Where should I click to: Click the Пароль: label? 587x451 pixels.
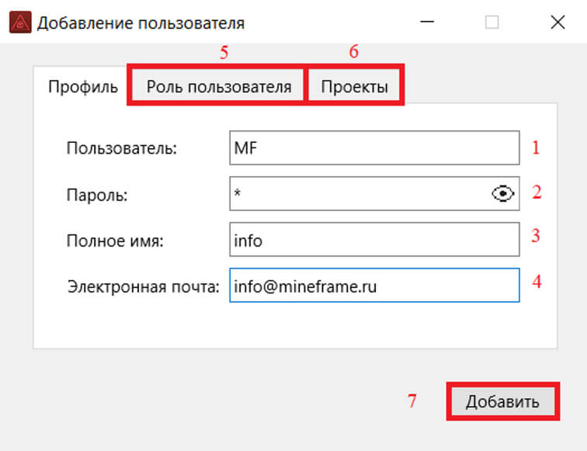[97, 195]
